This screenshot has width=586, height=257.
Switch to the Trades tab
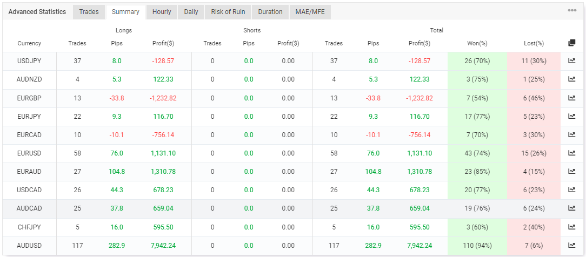tap(89, 12)
